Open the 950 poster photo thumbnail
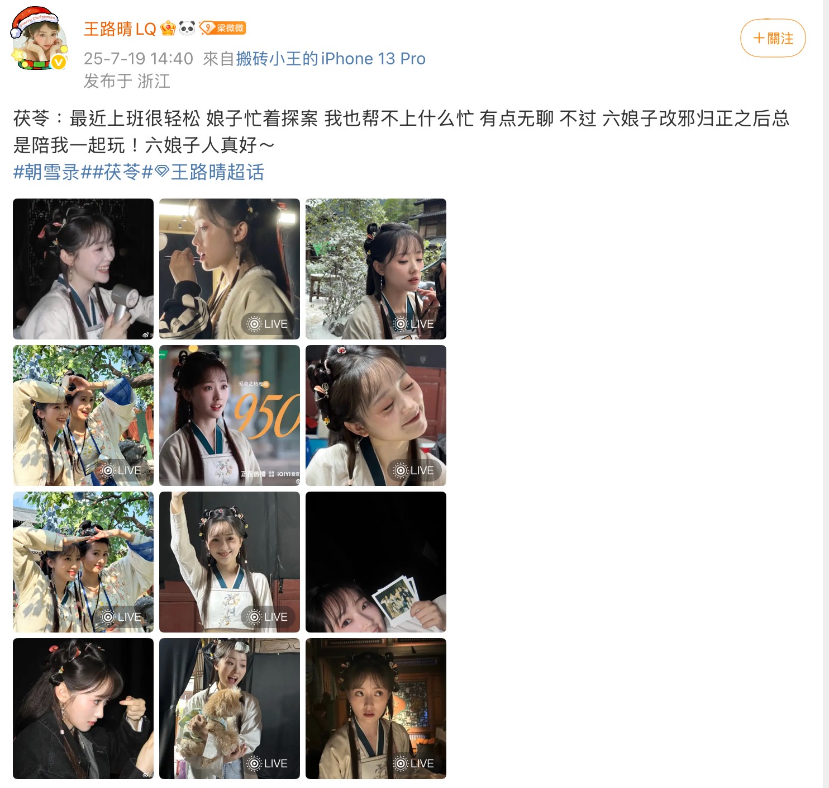This screenshot has width=829, height=788. (x=230, y=416)
